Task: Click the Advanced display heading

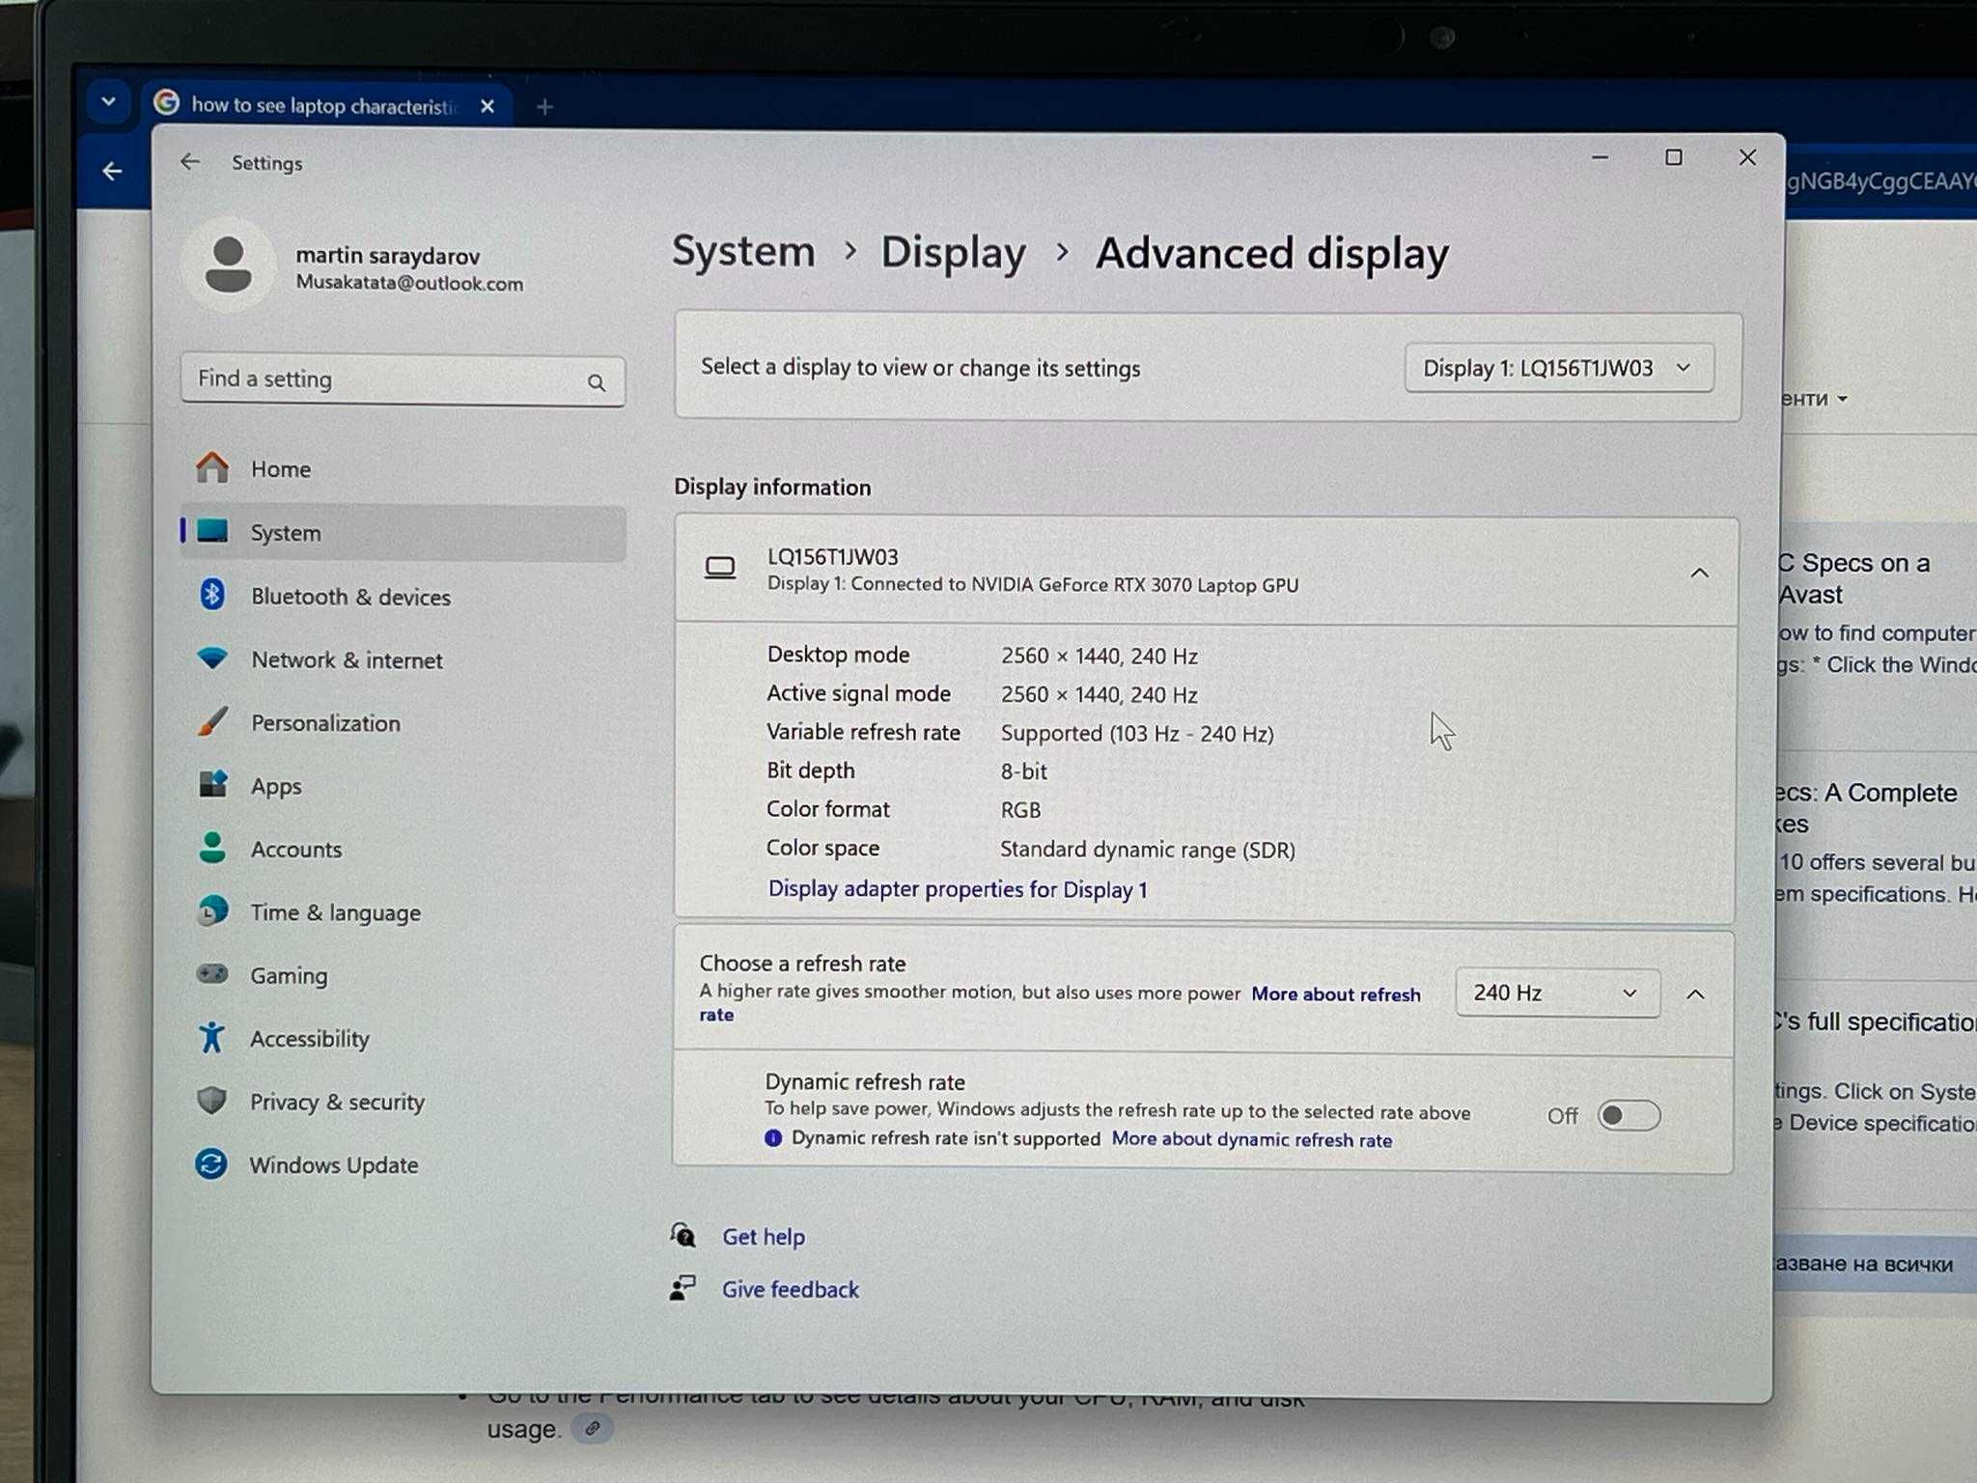Action: (x=1272, y=254)
